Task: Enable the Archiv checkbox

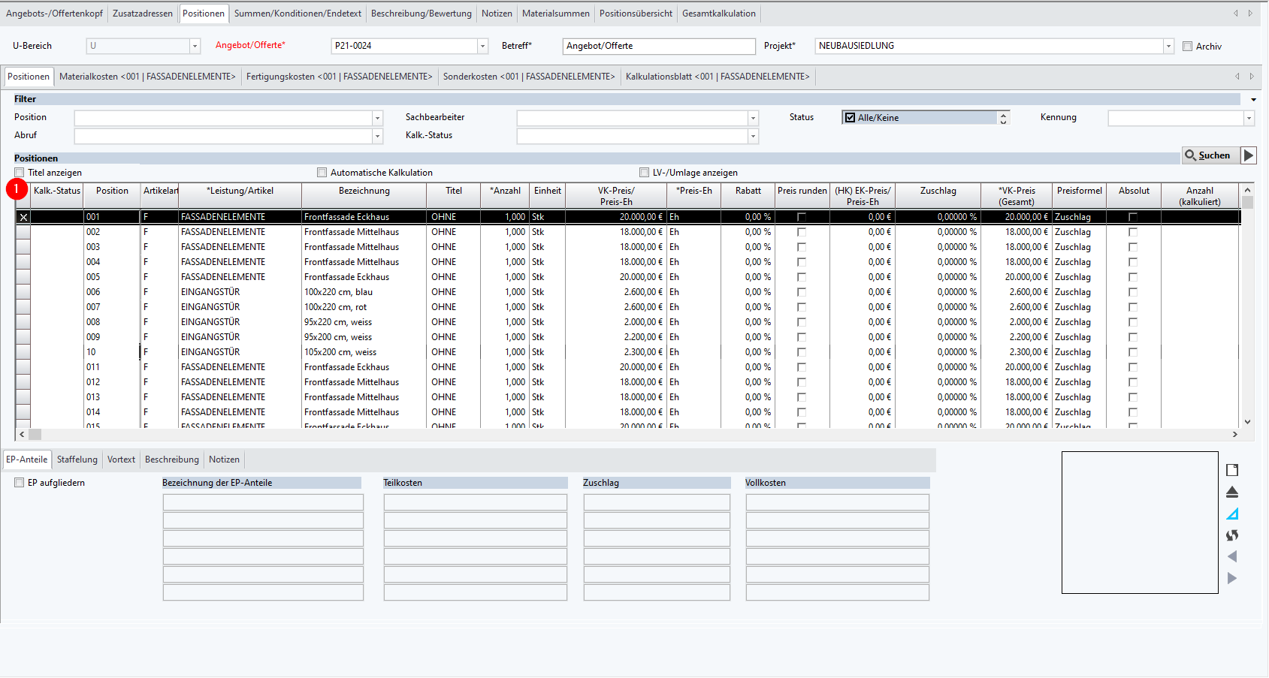Action: click(x=1188, y=47)
